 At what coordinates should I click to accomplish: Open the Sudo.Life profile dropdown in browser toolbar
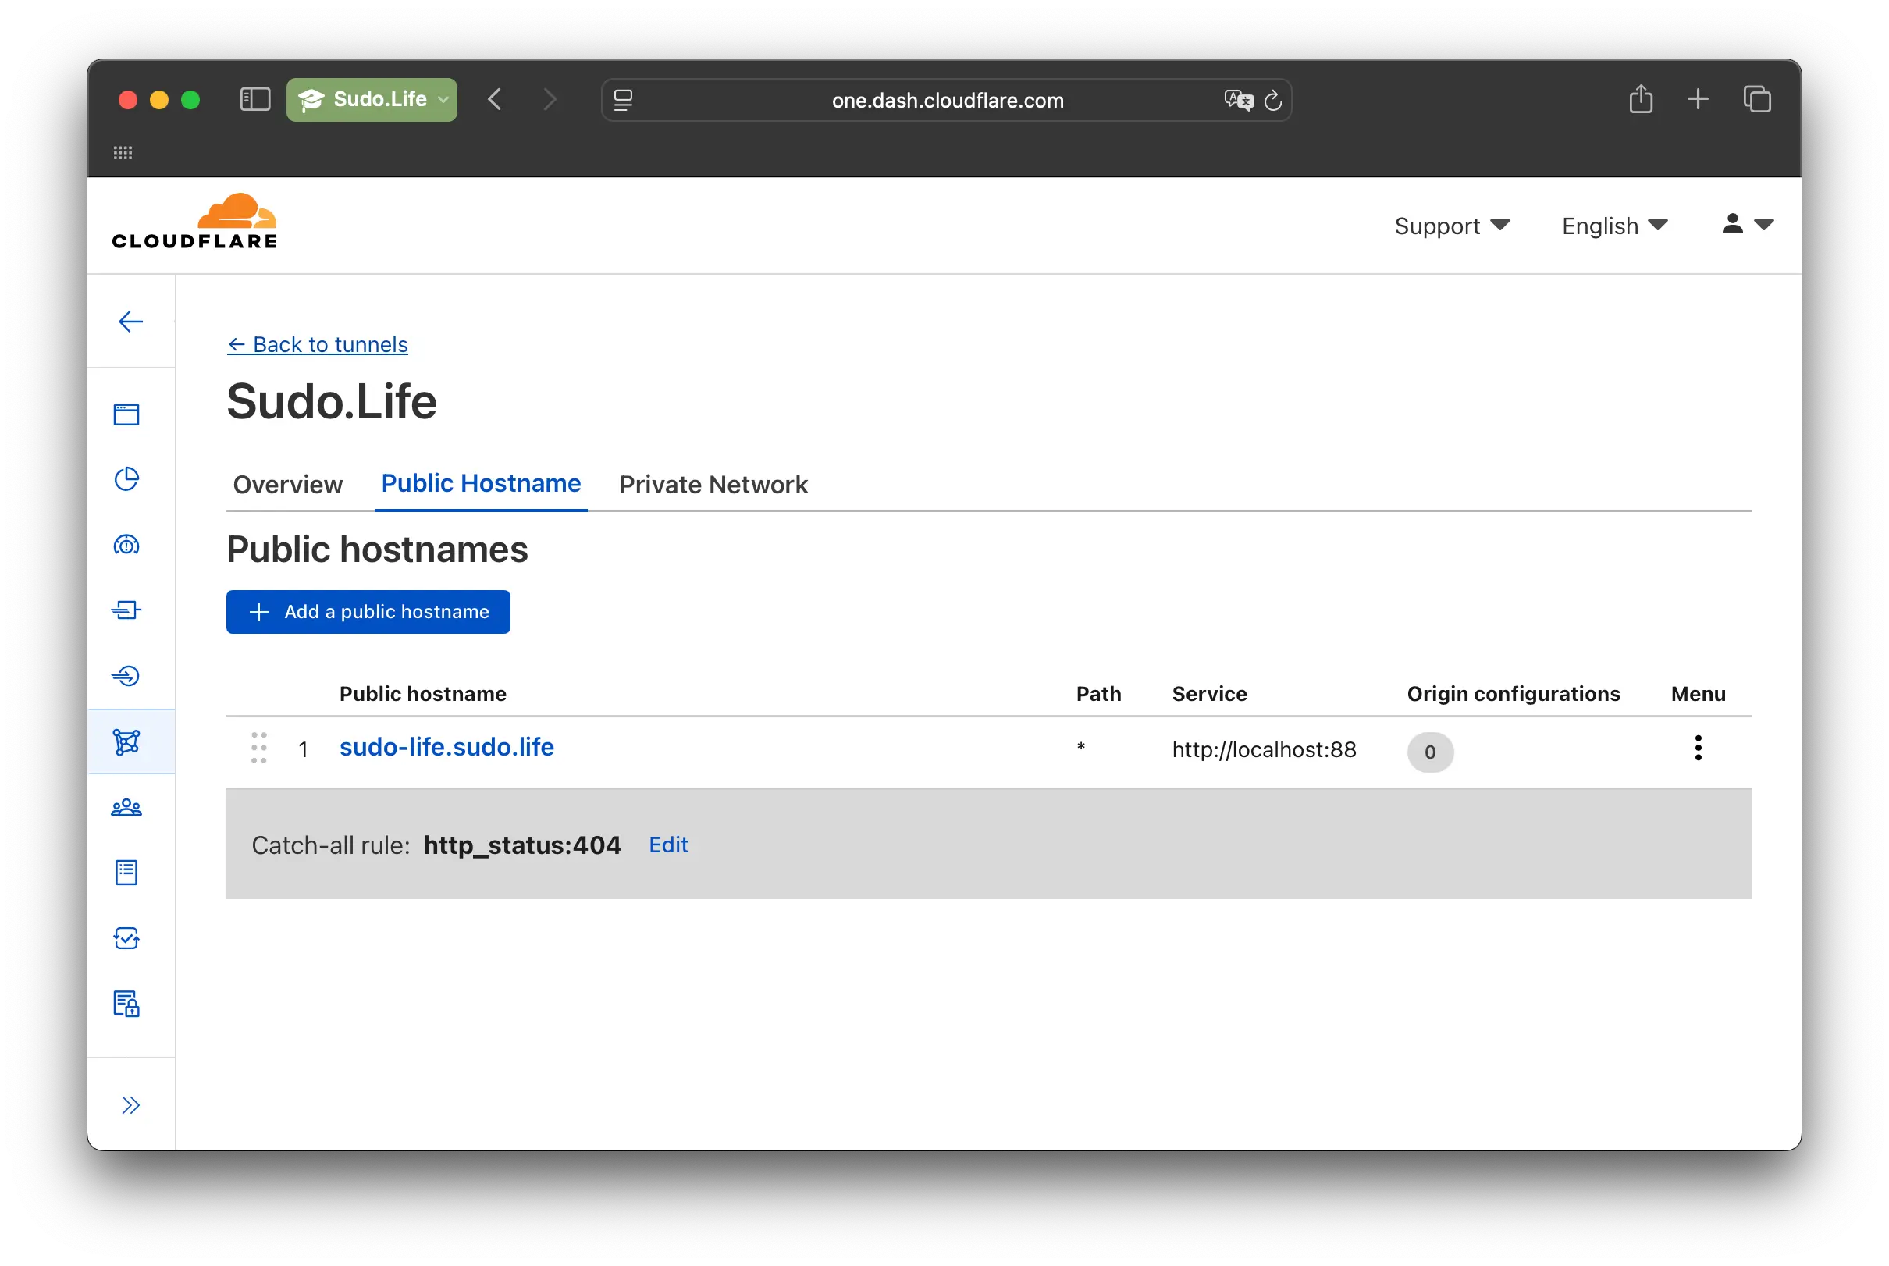(x=372, y=99)
